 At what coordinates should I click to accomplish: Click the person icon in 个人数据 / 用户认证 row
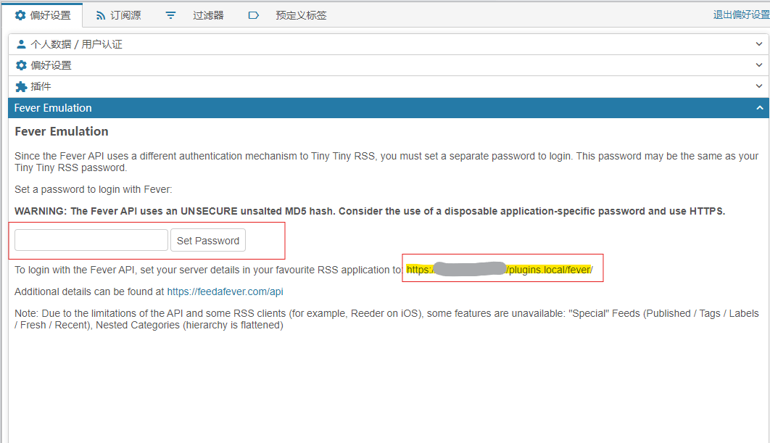(21, 44)
